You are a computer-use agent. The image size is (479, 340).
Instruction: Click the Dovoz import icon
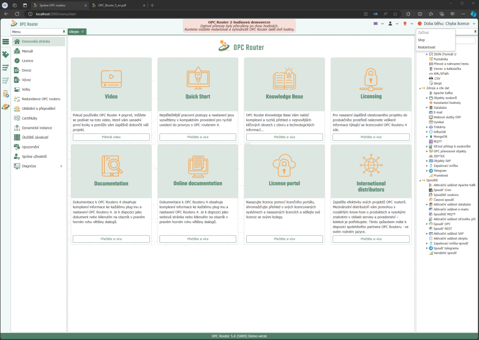pos(17,70)
